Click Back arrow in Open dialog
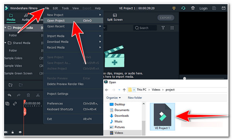Viewport: 232px width, 140px height. point(107,90)
